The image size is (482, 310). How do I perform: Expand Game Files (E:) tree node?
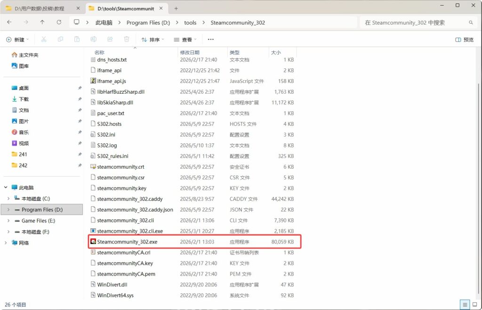coord(8,221)
